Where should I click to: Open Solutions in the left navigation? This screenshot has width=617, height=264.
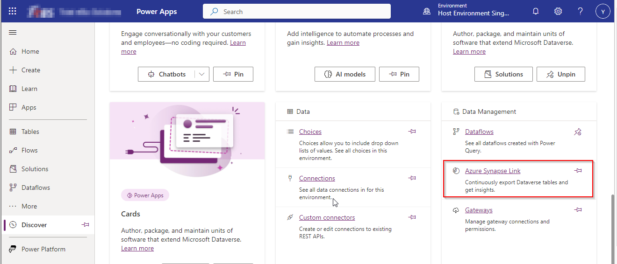(x=35, y=169)
